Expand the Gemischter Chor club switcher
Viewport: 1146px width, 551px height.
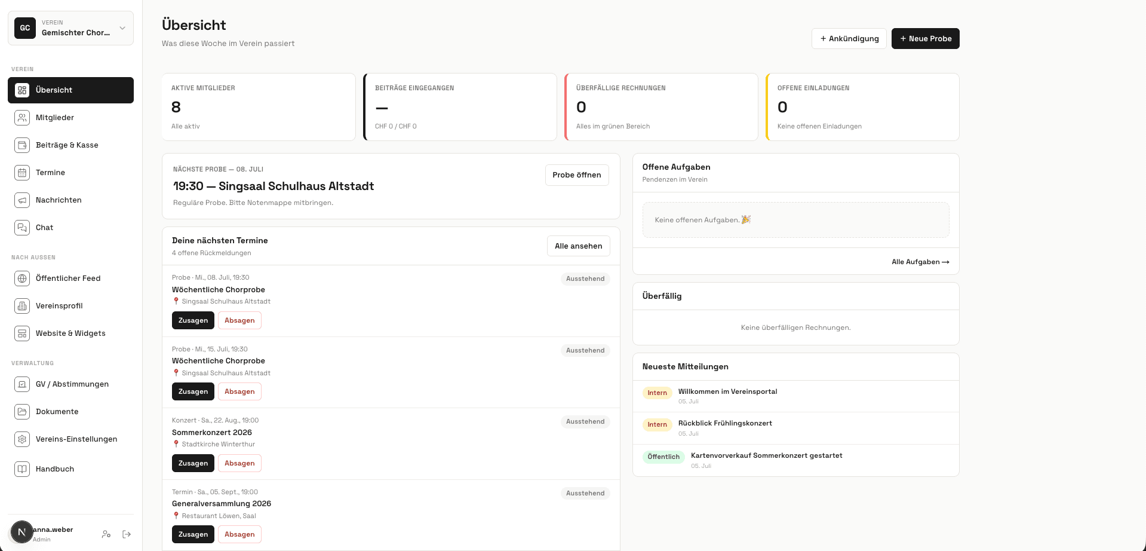tap(70, 28)
